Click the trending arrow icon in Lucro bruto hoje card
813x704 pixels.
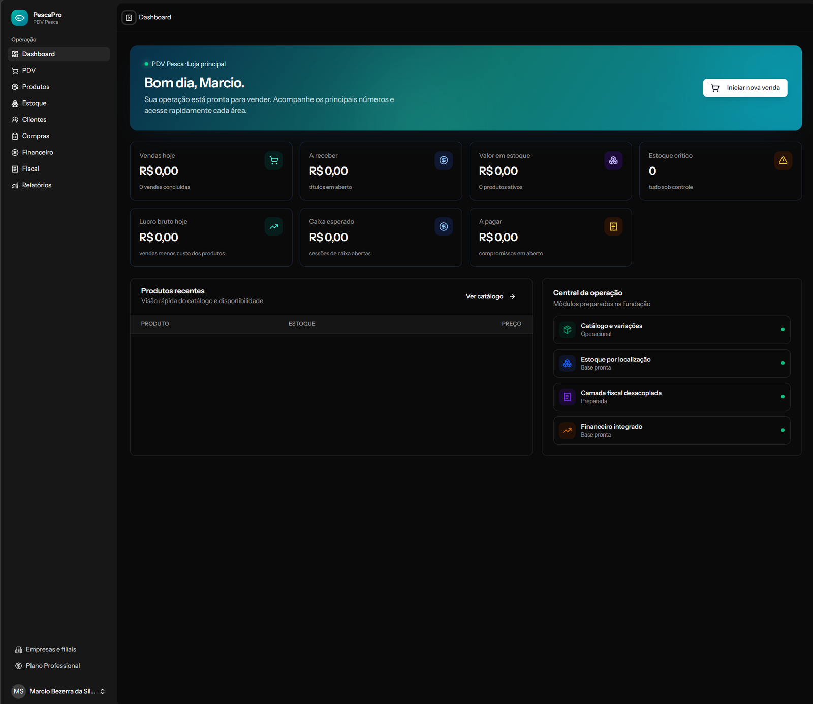coord(274,227)
